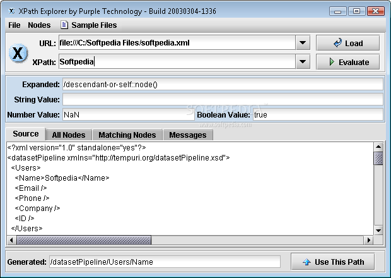391x278 pixels.
Task: Click the vertical scrollbar up arrow
Action: (378, 147)
